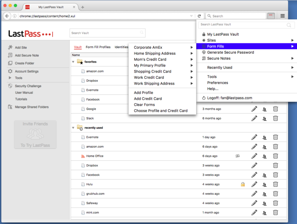The image size is (297, 224).
Task: Edit the grubhub.com entry
Action: click(254, 194)
